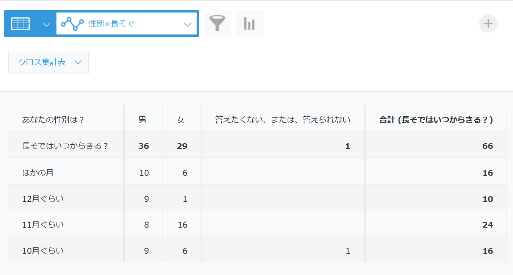513x275 pixels.
Task: Open the bar chart graph icon
Action: [249, 23]
